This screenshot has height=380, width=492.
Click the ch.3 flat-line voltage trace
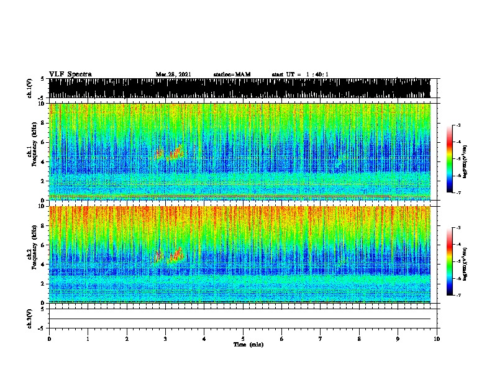[239, 319]
